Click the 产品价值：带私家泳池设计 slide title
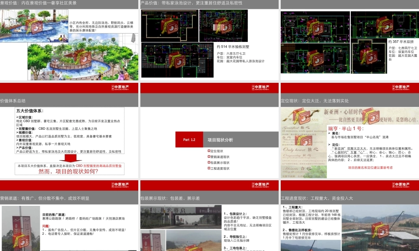 click(x=191, y=3)
